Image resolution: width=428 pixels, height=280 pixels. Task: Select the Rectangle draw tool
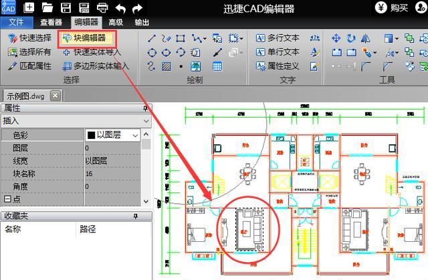[180, 38]
